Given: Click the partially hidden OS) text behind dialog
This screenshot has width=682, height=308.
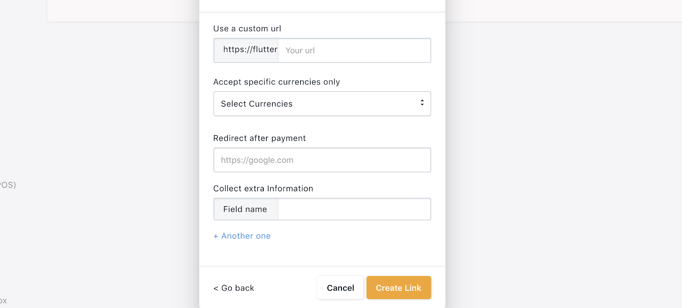Looking at the screenshot, I should pos(8,185).
